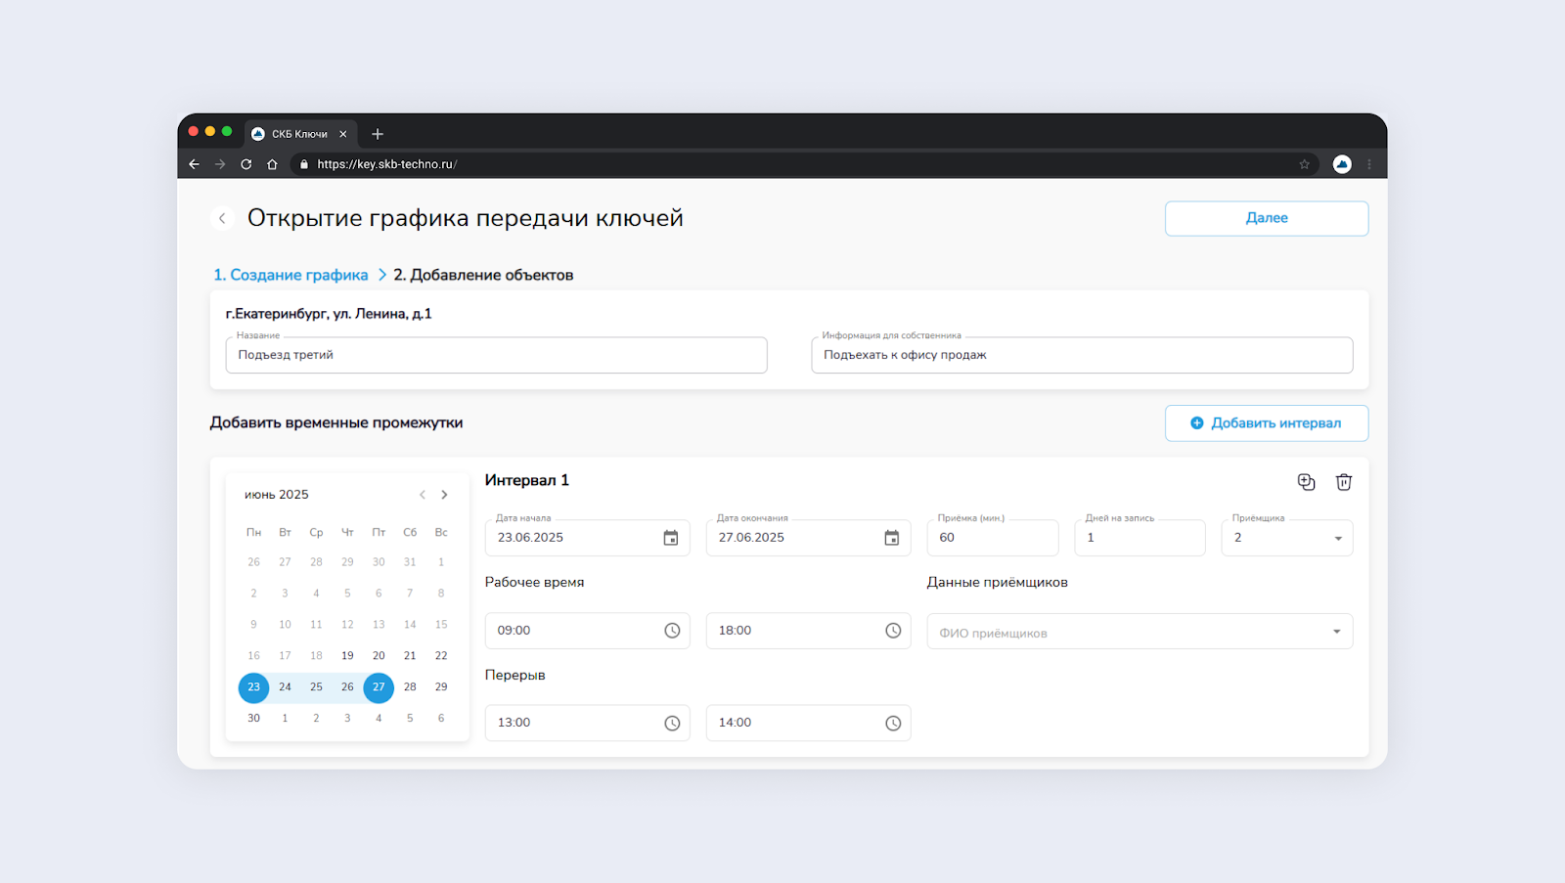This screenshot has height=883, width=1565.
Task: Edit the 09:00 working time field
Action: point(588,631)
